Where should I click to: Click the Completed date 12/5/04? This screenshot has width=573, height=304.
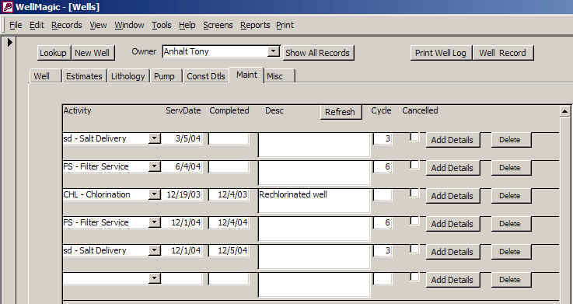[232, 250]
